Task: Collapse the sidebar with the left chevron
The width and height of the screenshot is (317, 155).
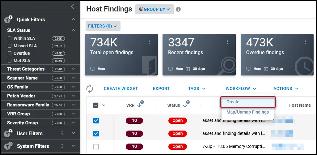Action: 73,7
